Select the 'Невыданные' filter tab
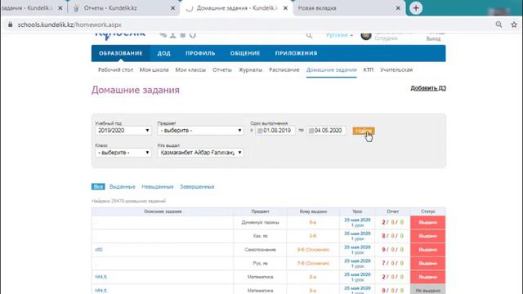The height and width of the screenshot is (294, 523). tap(158, 187)
